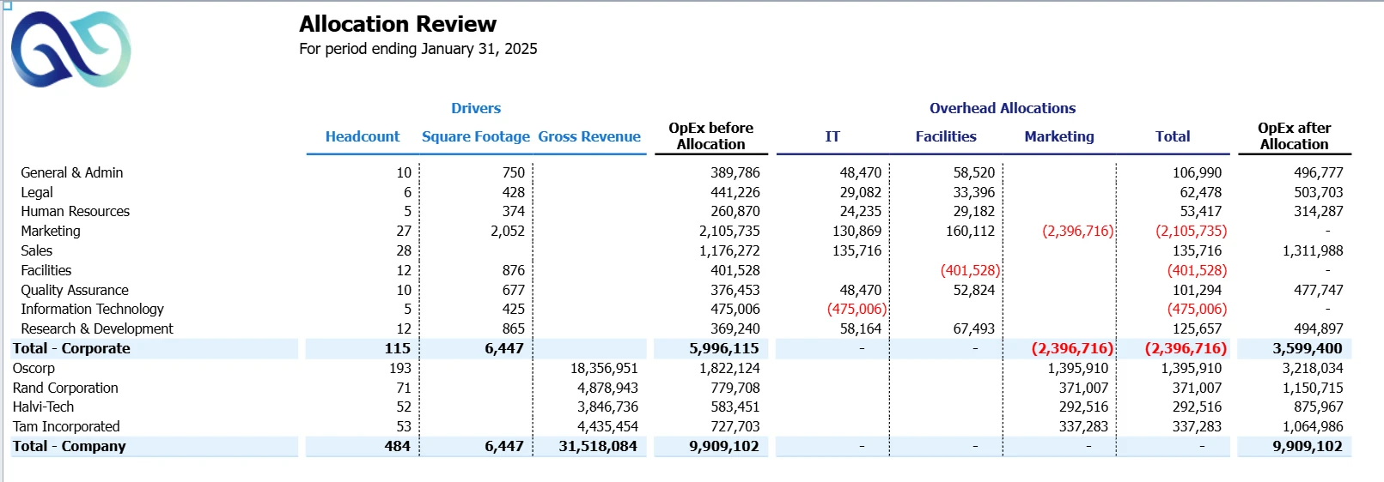Click Total Company headcount 484
Image resolution: width=1384 pixels, height=482 pixels.
(398, 446)
